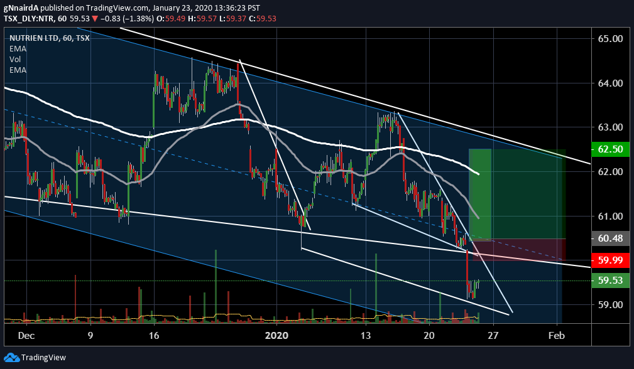Click the 62.50 green target price label

point(610,149)
